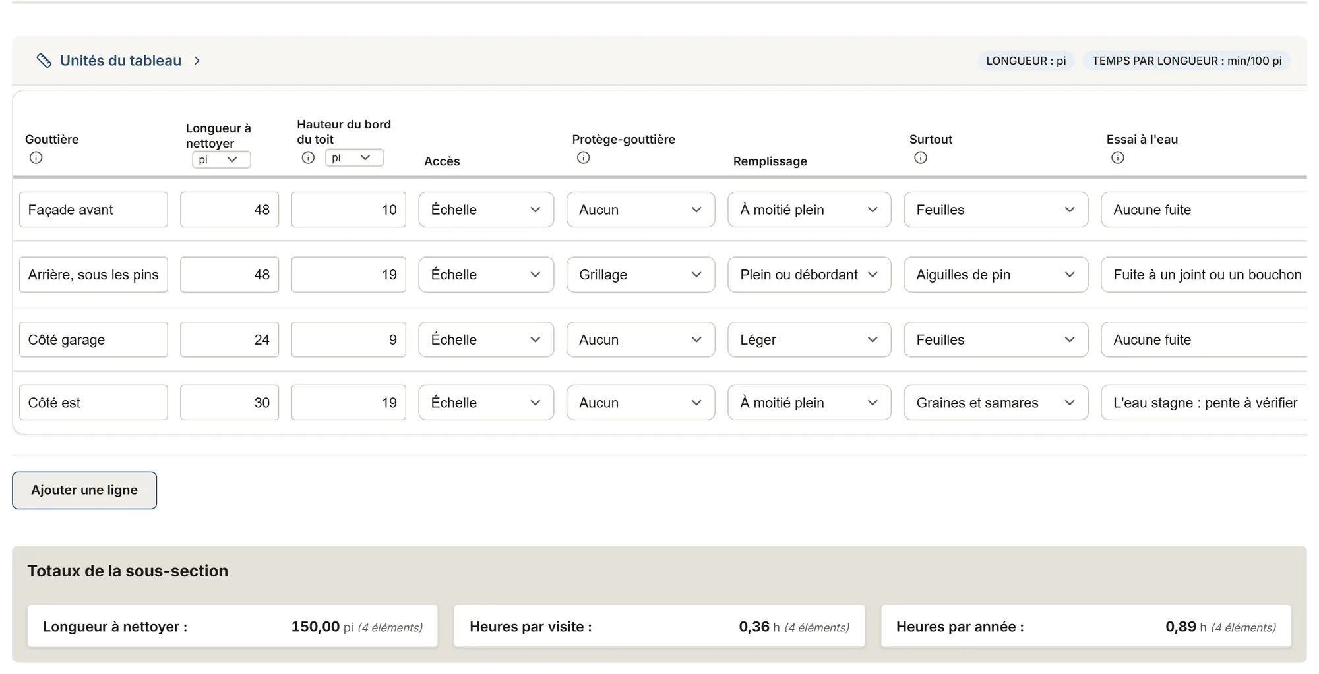This screenshot has height=674, width=1319.
Task: Click the Totaux de la sous-section heading
Action: (128, 571)
